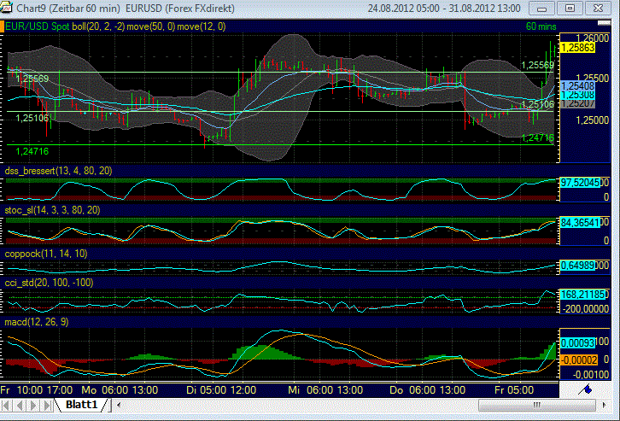
Task: Click the tab splitter handle beside Blatt1
Action: pyautogui.click(x=110, y=405)
